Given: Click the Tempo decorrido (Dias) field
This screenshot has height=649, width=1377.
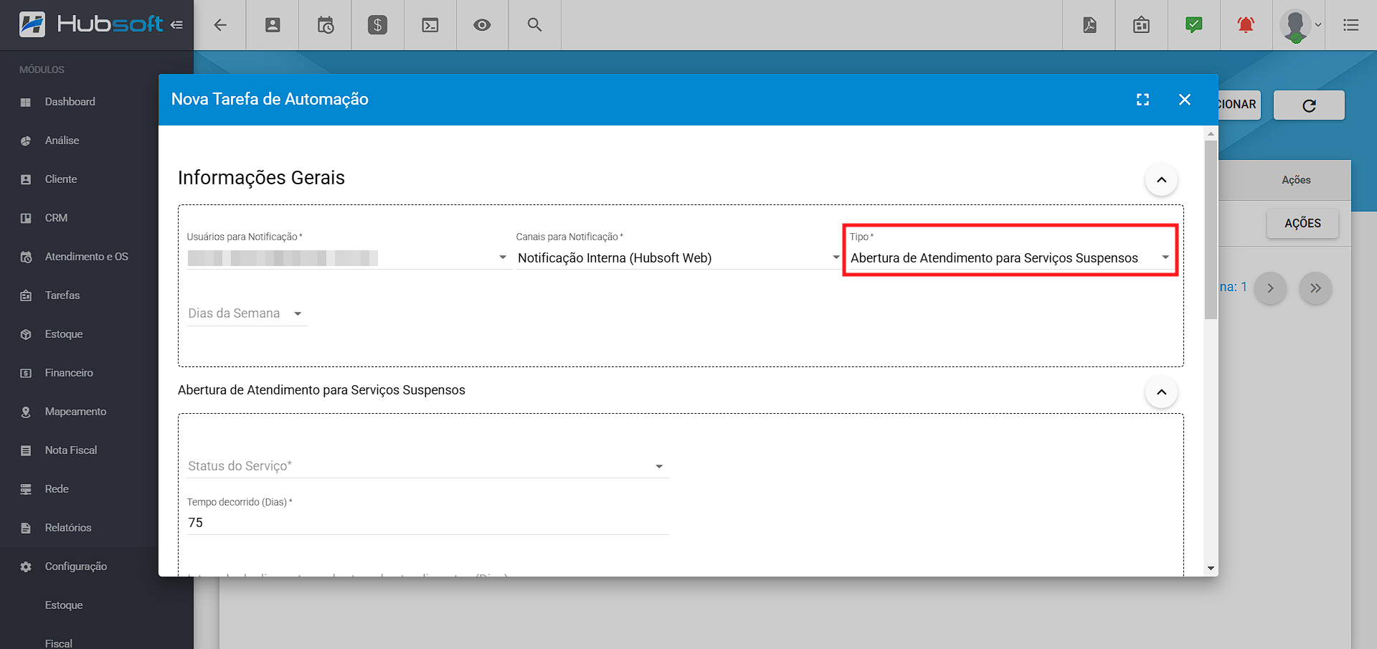Looking at the screenshot, I should 427,523.
